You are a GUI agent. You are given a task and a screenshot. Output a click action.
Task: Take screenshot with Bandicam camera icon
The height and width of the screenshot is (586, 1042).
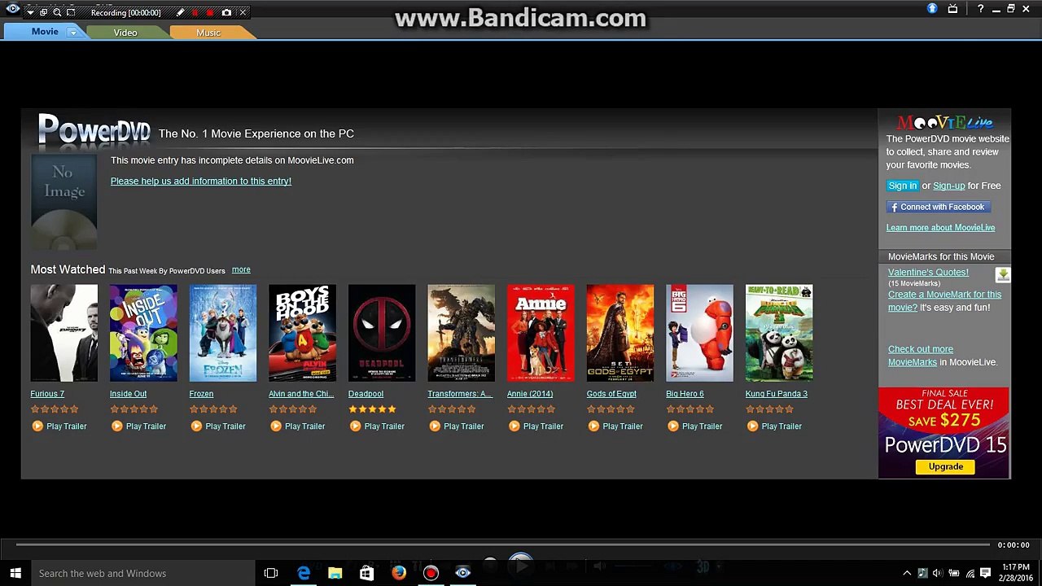tap(226, 13)
